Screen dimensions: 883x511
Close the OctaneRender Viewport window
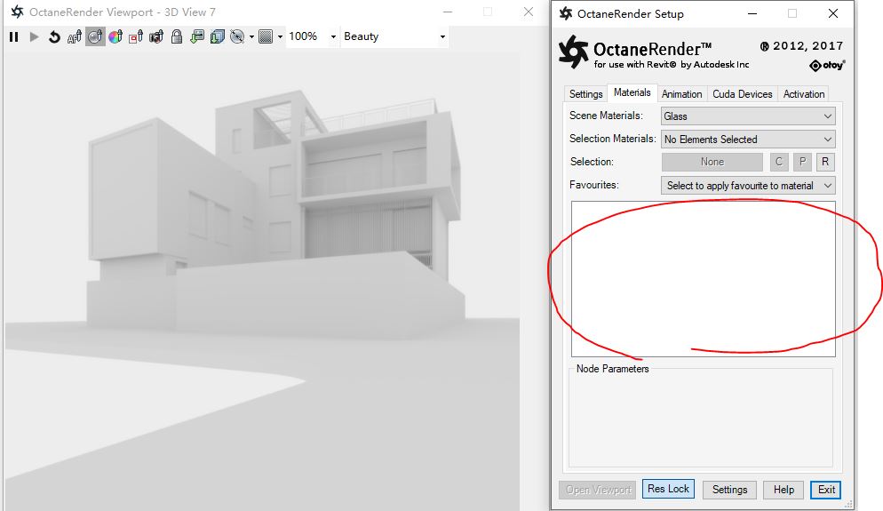529,12
